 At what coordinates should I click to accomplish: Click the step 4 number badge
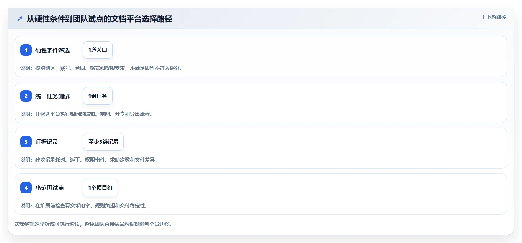26,188
